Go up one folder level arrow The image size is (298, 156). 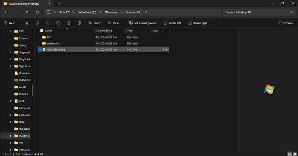(x=27, y=12)
